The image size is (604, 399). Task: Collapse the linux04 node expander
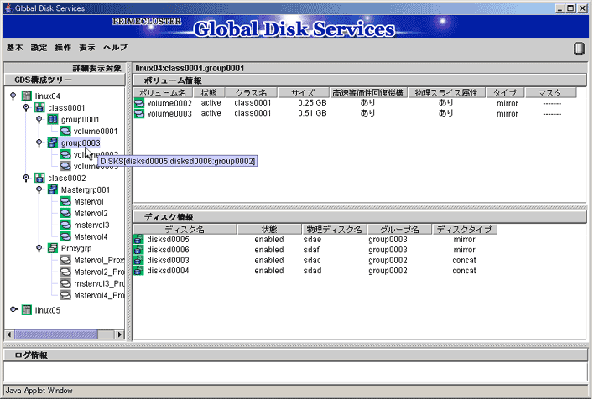[13, 96]
